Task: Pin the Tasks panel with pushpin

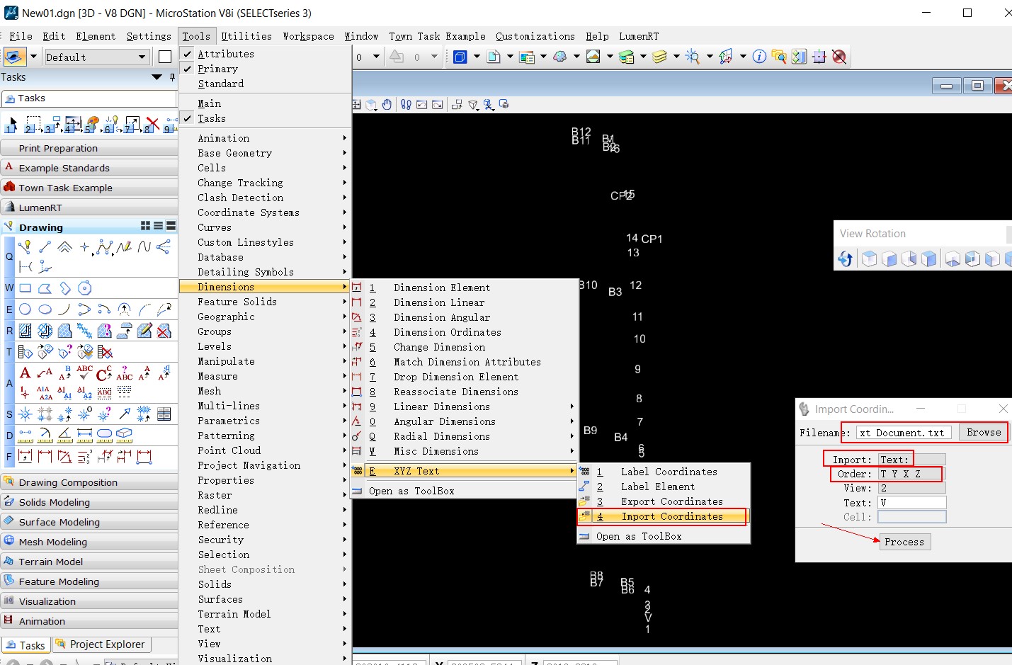Action: [x=172, y=77]
